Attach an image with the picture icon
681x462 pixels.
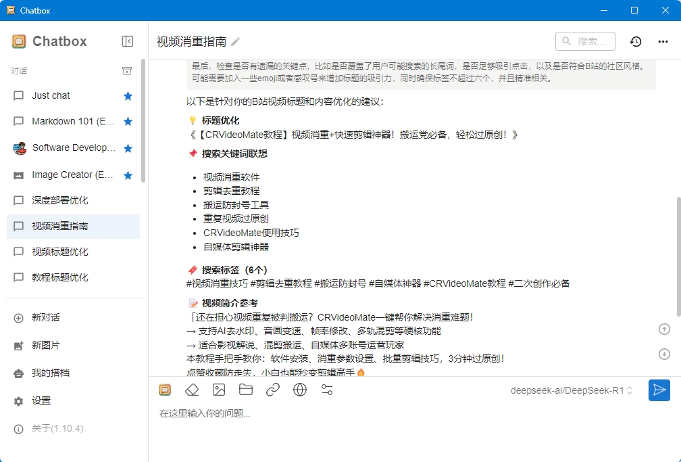point(219,390)
